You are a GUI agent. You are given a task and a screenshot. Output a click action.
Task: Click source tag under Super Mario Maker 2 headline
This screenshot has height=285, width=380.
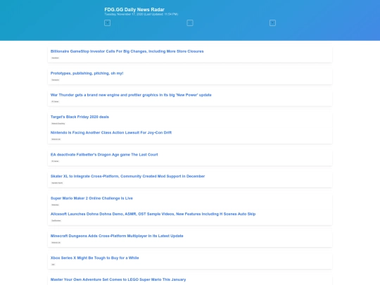tap(56, 205)
